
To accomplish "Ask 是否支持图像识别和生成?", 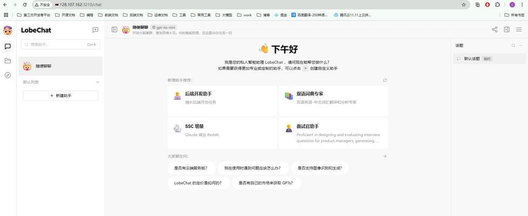I will point(320,168).
